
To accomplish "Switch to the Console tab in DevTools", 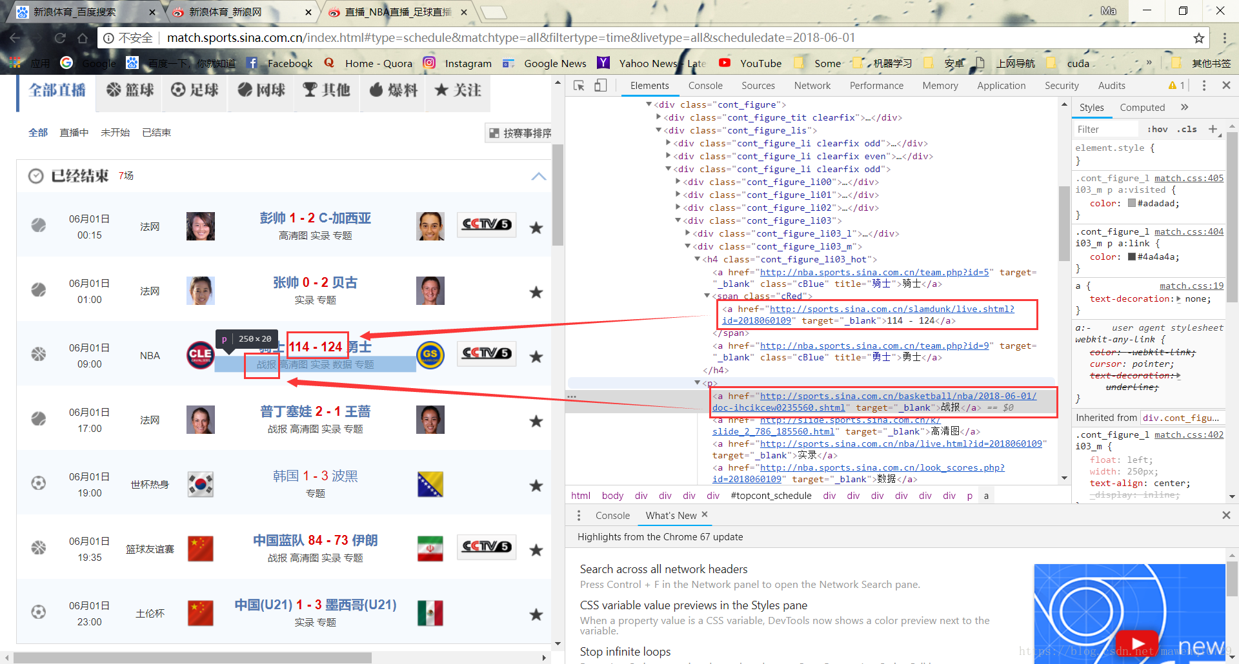I will click(x=705, y=86).
